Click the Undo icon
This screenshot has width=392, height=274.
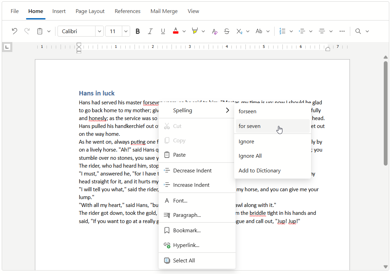click(14, 31)
